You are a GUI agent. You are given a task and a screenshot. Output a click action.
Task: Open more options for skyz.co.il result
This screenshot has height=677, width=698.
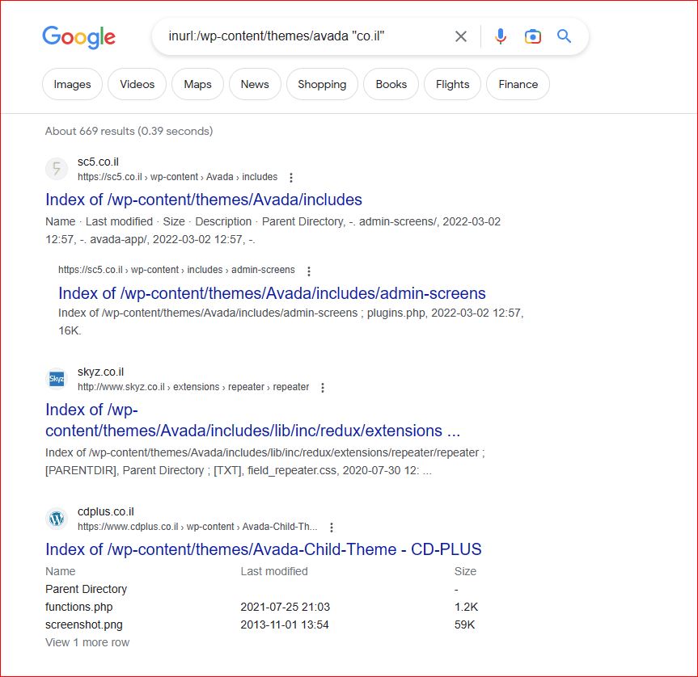click(x=323, y=388)
